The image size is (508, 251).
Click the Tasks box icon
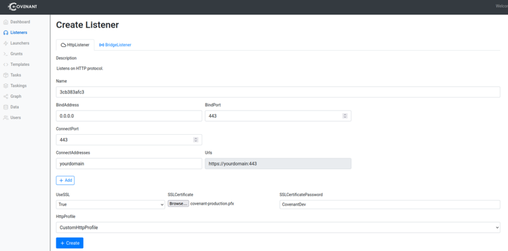(x=5, y=75)
